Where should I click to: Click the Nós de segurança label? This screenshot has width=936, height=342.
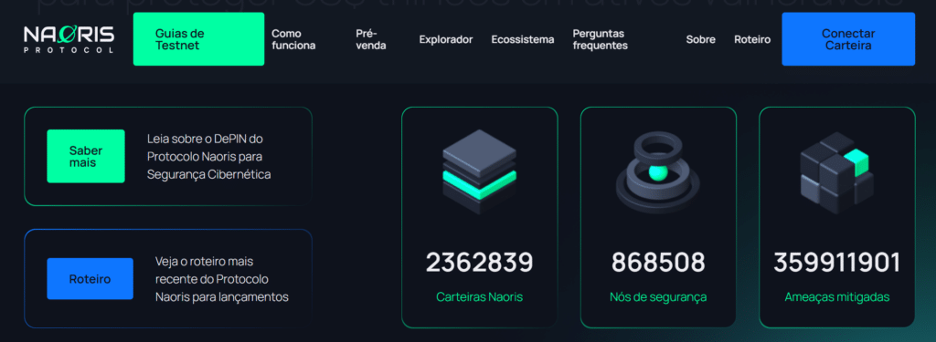pyautogui.click(x=658, y=296)
